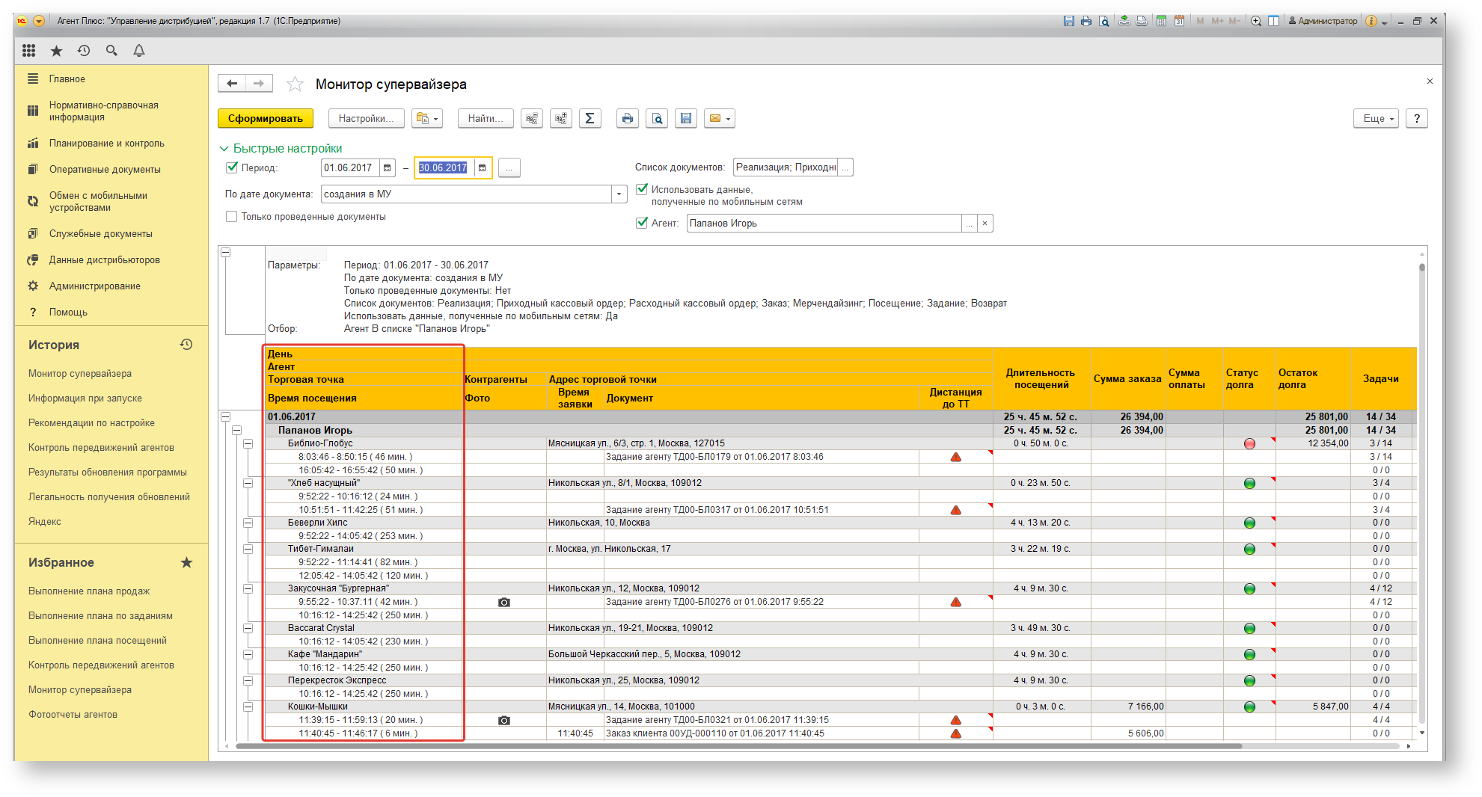The image size is (1482, 797).
Task: Open favorites star in top toolbar
Action: click(56, 50)
